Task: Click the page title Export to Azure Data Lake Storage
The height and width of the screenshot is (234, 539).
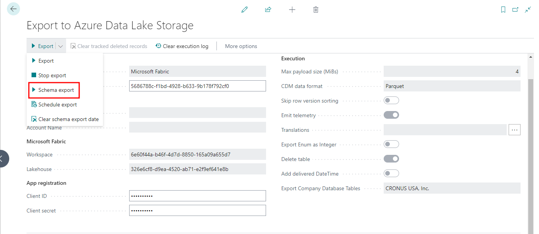Action: pos(110,26)
